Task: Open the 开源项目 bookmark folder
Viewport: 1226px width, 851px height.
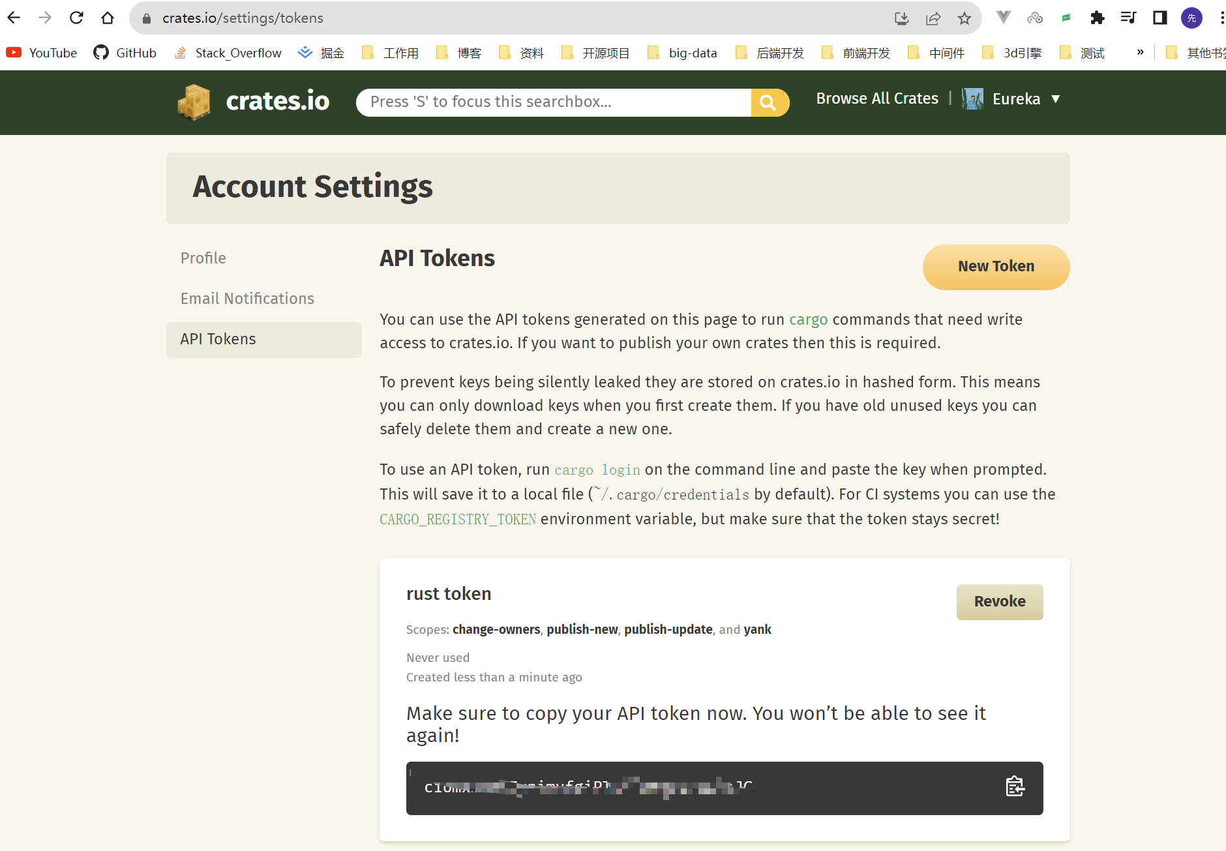Action: (x=595, y=53)
